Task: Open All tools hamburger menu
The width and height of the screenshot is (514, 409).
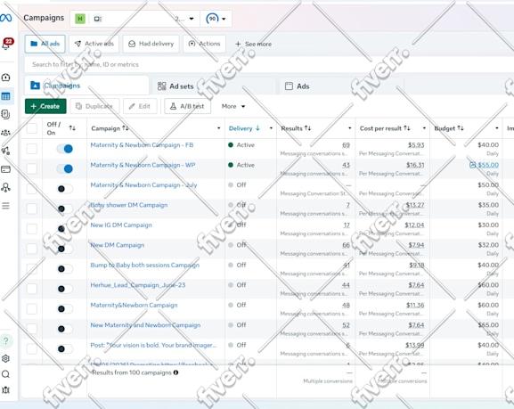Action: 5,206
